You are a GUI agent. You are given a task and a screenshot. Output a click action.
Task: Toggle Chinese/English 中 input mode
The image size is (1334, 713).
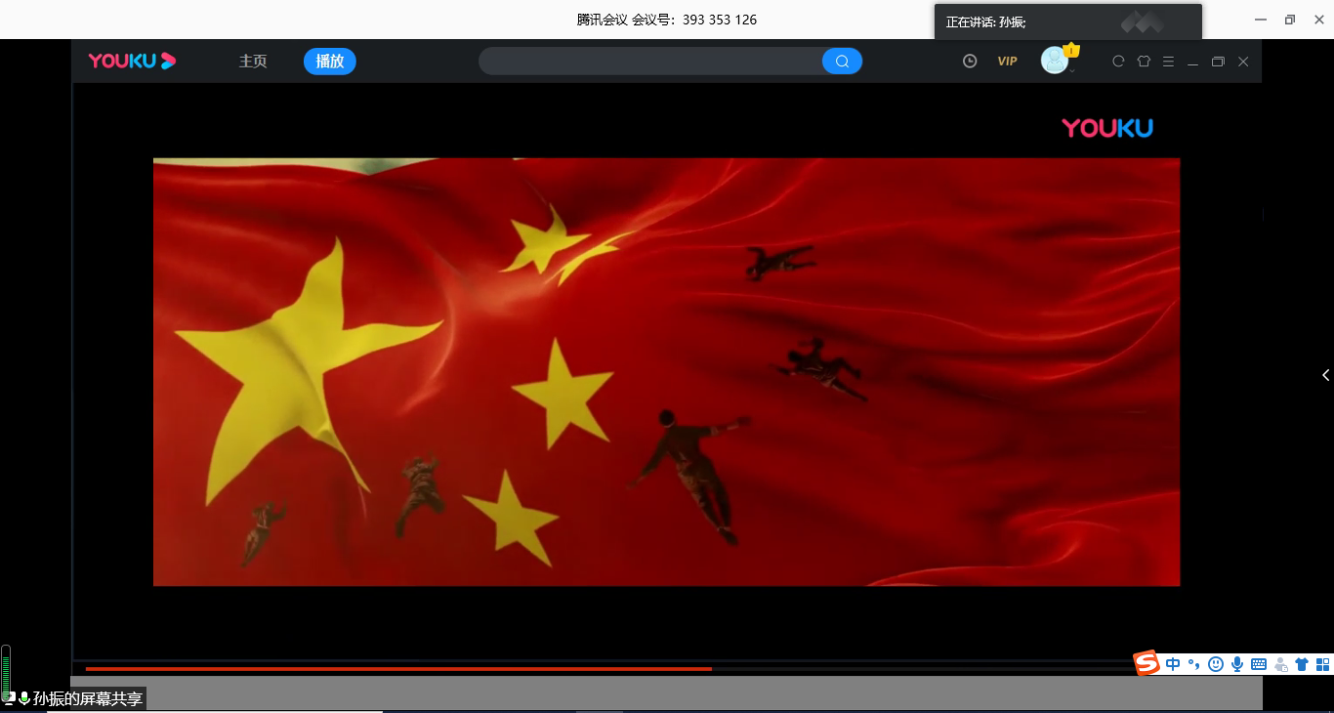1173,664
